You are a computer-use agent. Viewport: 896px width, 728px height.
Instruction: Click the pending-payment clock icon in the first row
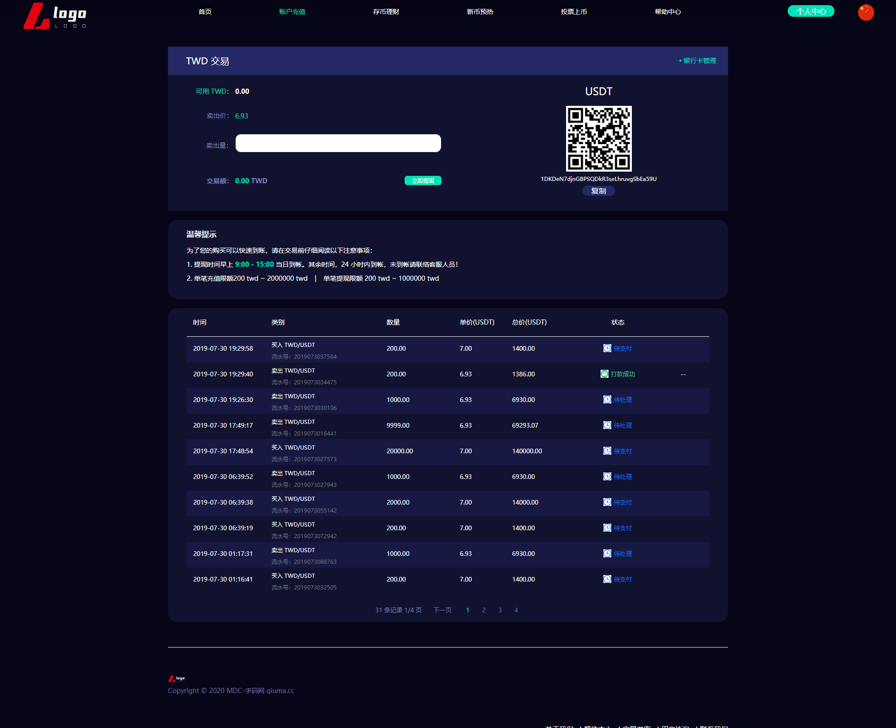point(607,348)
